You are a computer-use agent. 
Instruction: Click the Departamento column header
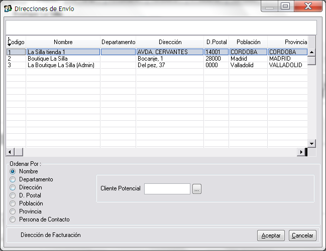point(119,42)
